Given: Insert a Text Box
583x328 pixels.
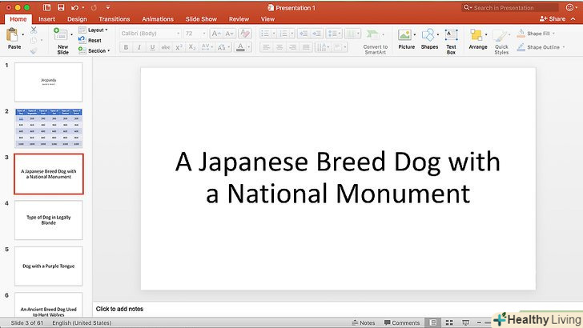Looking at the screenshot, I should [x=451, y=37].
